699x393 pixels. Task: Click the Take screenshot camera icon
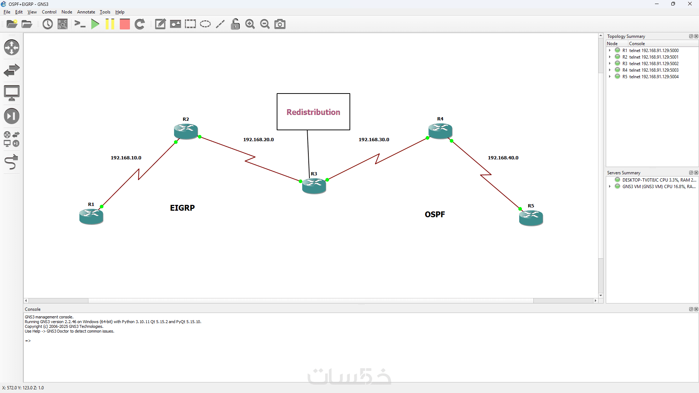pos(280,24)
